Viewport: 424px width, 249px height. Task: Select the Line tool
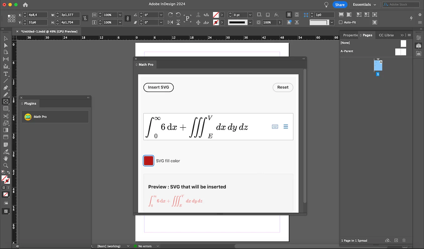click(6, 81)
